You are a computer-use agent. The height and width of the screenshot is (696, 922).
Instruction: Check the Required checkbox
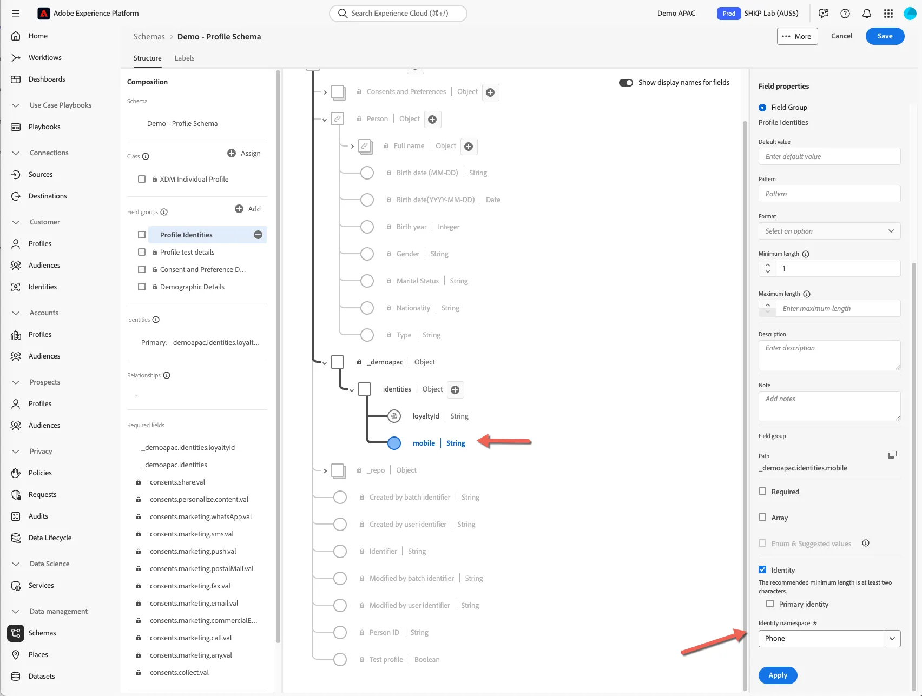762,491
